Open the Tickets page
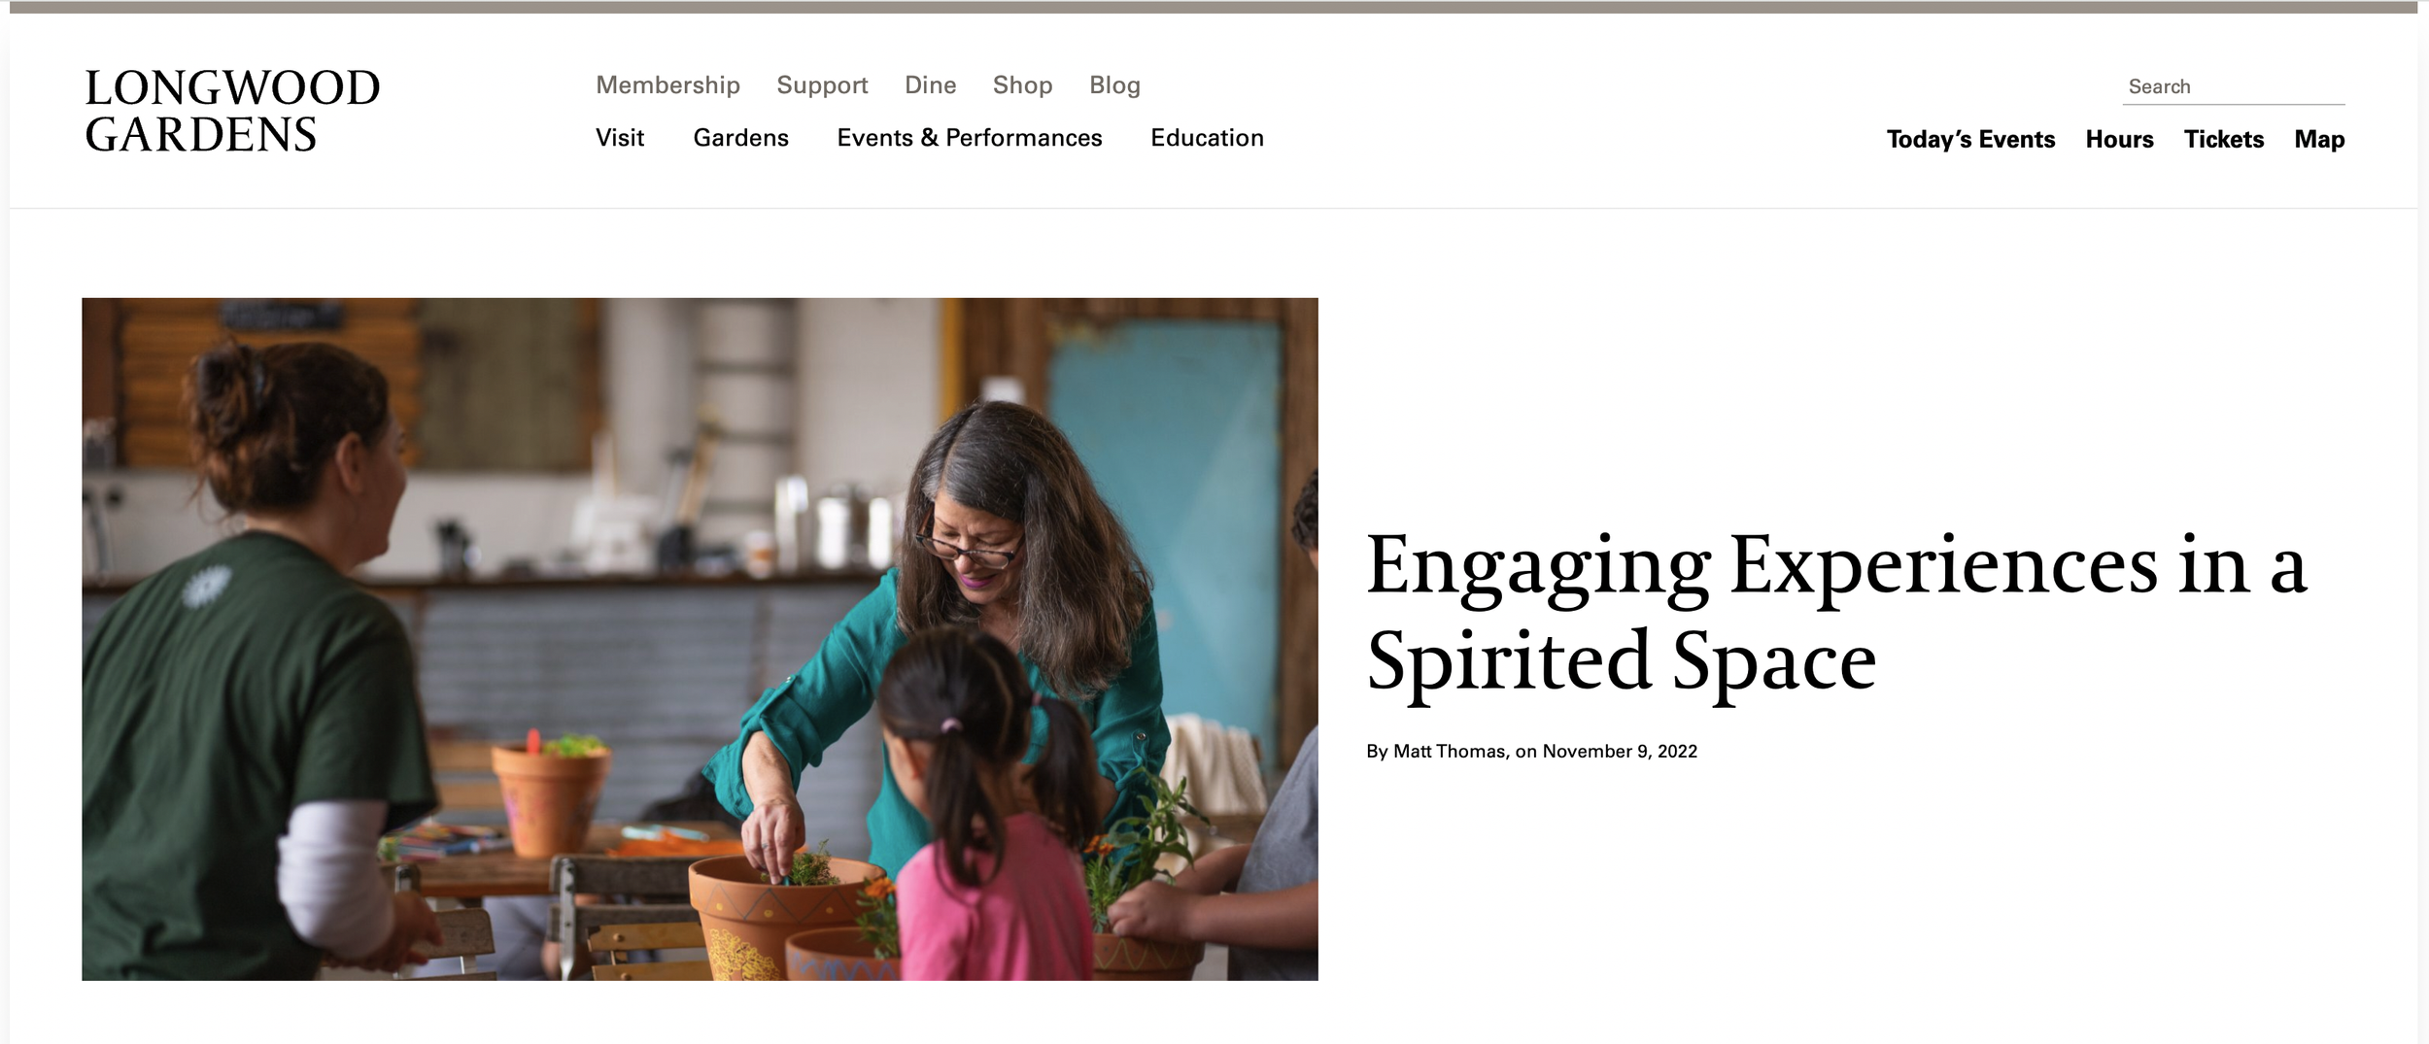Screen dimensions: 2429x1044 click(x=2224, y=140)
